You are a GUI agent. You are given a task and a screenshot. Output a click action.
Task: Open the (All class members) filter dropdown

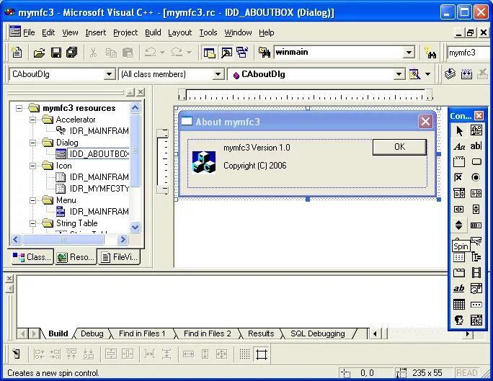[218, 74]
